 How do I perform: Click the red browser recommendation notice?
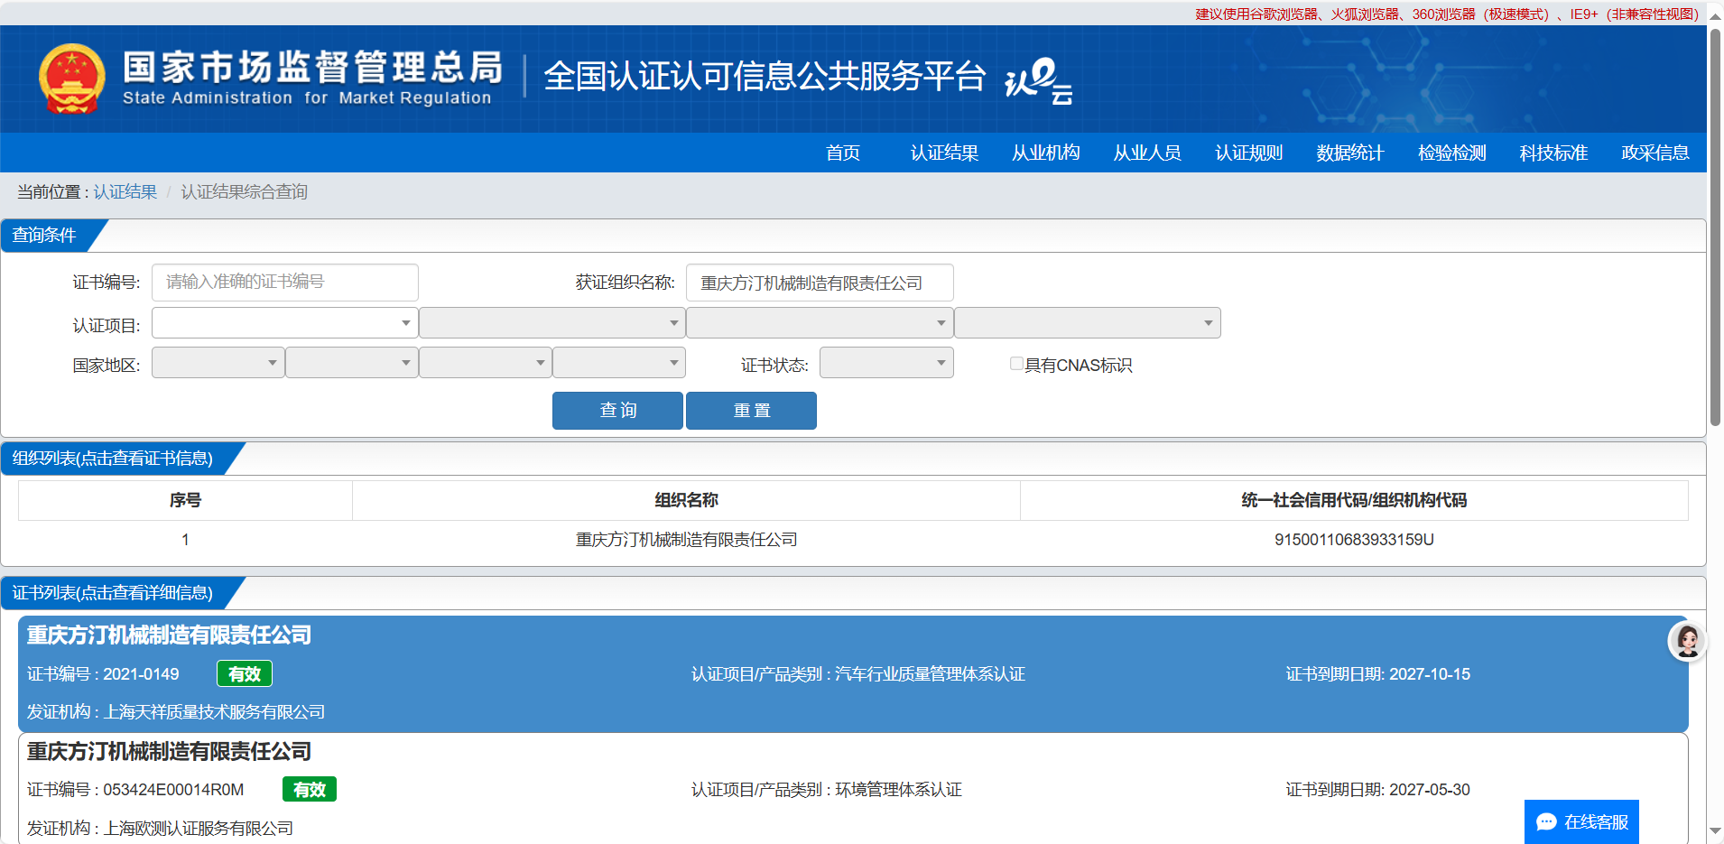(x=1447, y=14)
